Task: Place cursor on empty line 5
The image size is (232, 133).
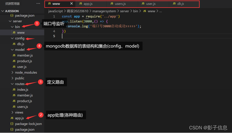Action: point(146,36)
